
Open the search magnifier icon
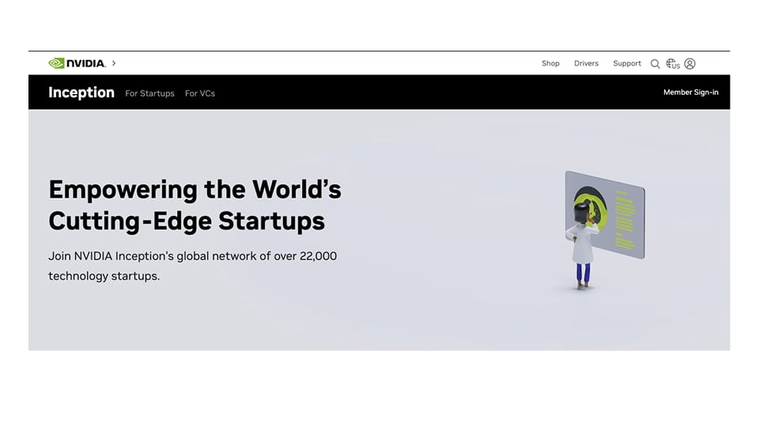point(655,64)
